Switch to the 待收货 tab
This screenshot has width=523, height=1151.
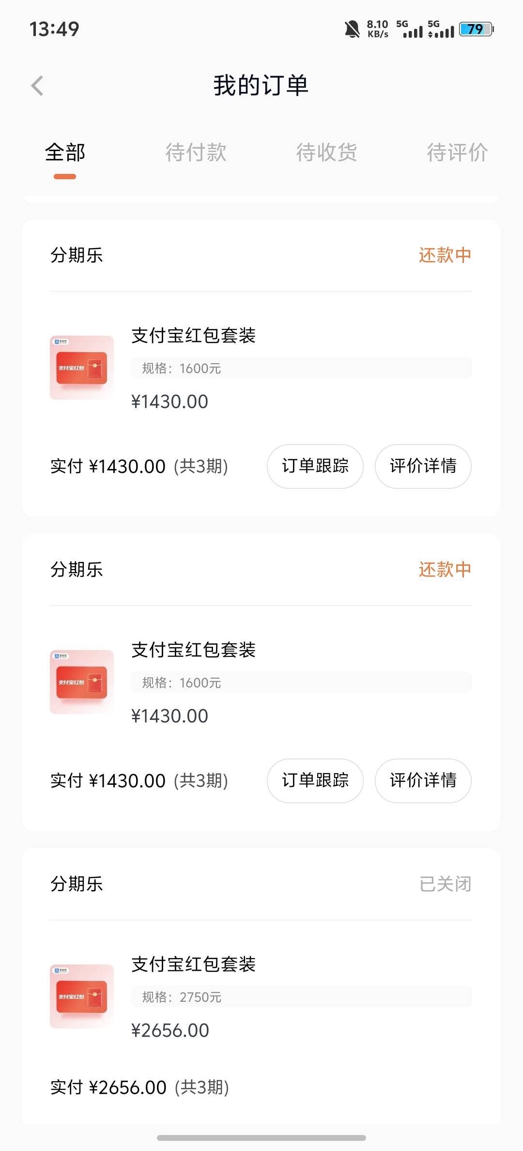pos(326,153)
